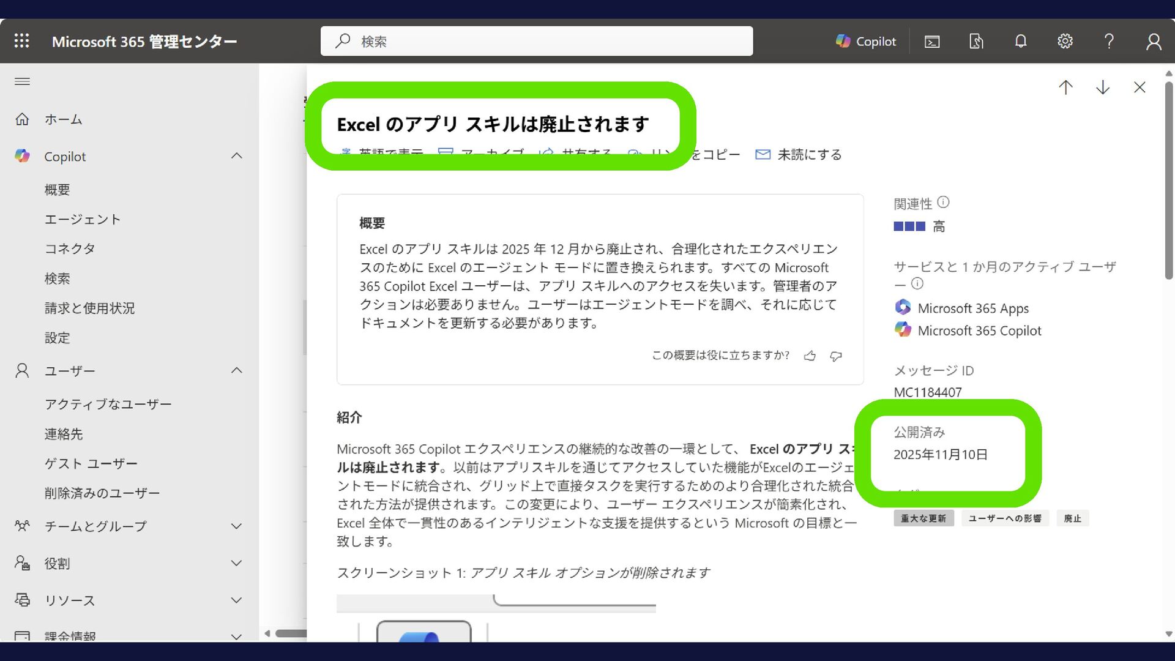Image resolution: width=1175 pixels, height=661 pixels.
Task: Click 未読にする to mark unread
Action: (799, 155)
